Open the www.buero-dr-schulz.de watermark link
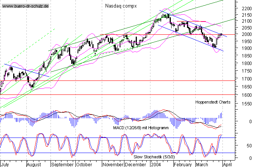 pos(26,7)
